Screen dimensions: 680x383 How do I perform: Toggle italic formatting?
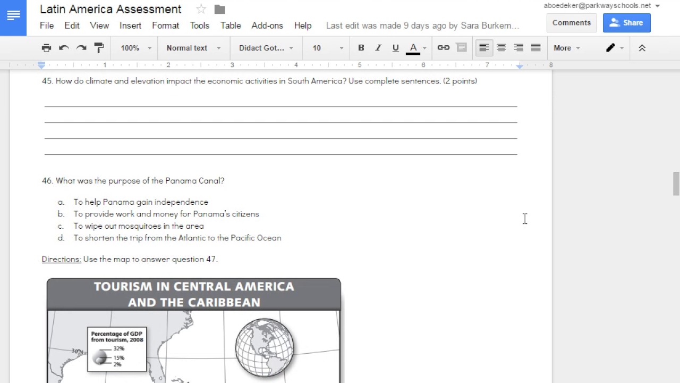click(x=378, y=48)
